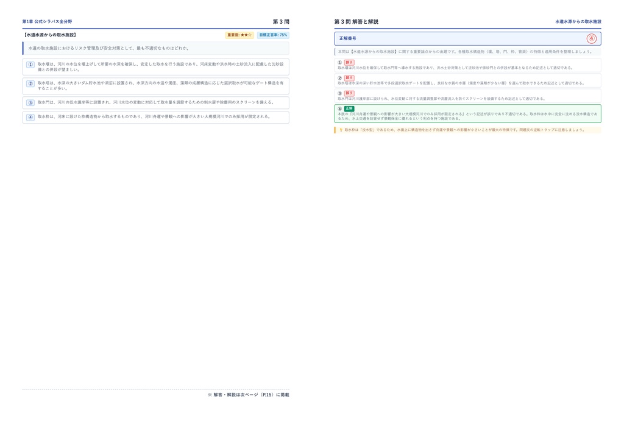The image size is (624, 441).
Task: Click the ③ number badge beside the 取水門 option
Action: click(30, 102)
